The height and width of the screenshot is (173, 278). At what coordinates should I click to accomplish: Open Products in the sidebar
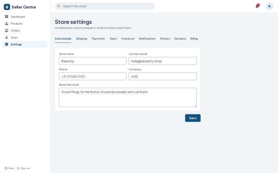[25, 23]
